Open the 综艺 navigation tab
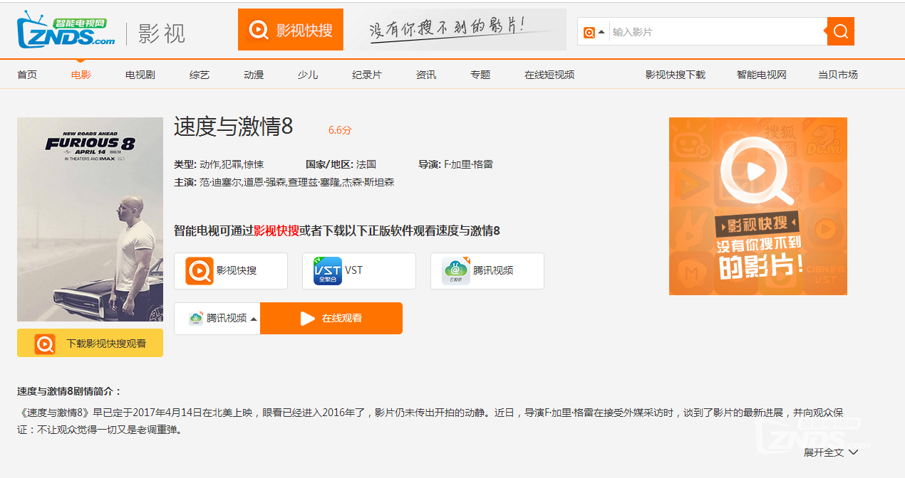The height and width of the screenshot is (478, 905). click(200, 75)
